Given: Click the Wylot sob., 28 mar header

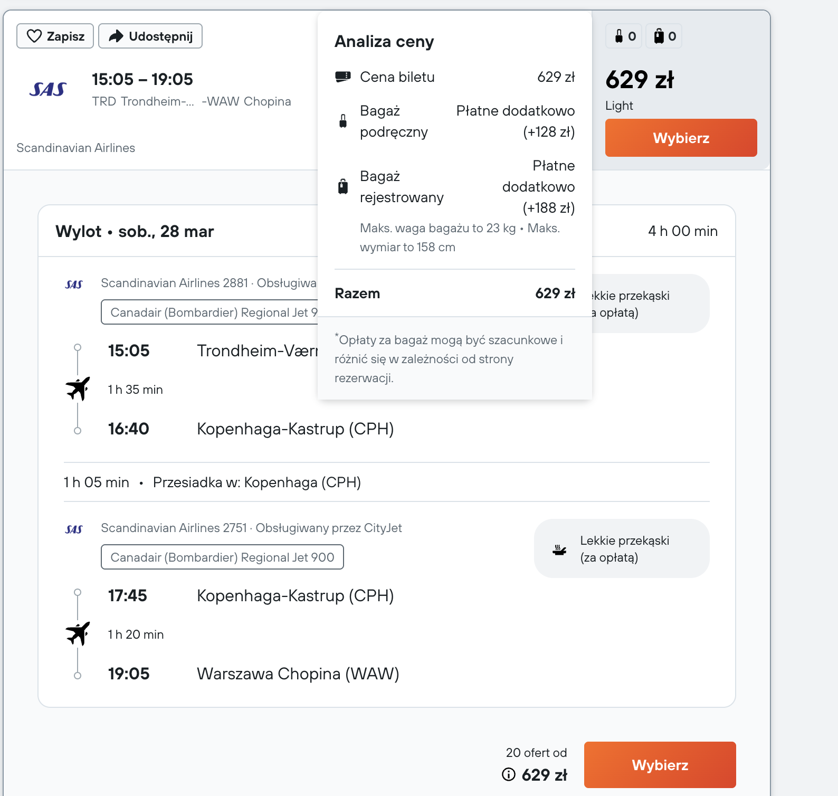Looking at the screenshot, I should [x=135, y=231].
